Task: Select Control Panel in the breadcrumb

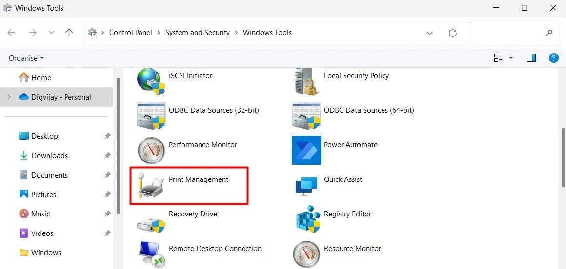Action: 131,33
